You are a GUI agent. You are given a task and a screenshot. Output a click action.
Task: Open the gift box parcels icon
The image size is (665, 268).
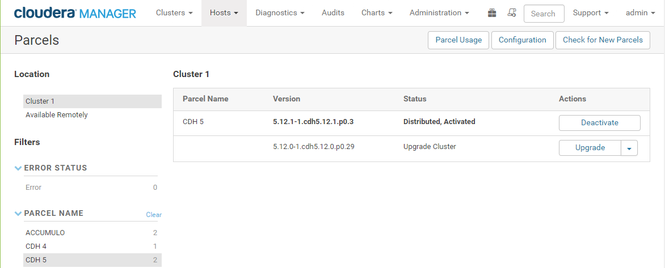[x=491, y=13]
